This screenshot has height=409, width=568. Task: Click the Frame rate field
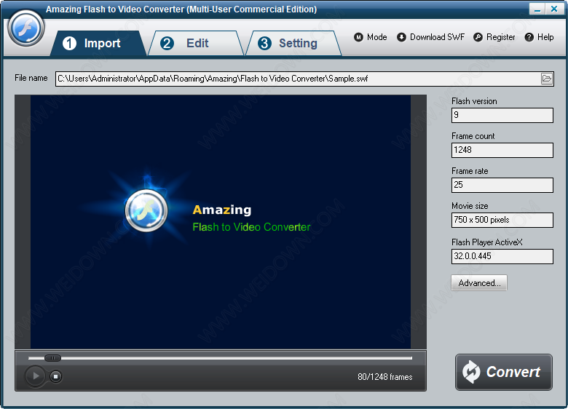tap(502, 185)
